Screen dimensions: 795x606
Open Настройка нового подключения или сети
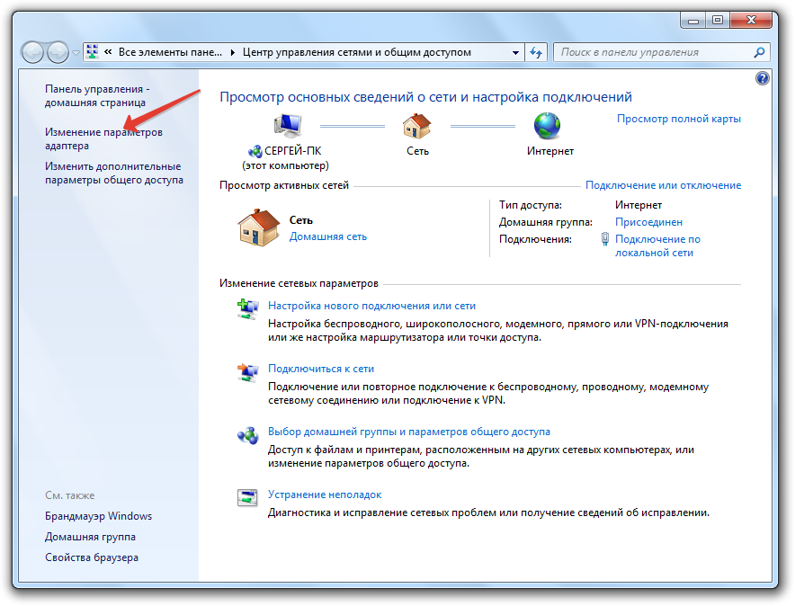[x=371, y=306]
